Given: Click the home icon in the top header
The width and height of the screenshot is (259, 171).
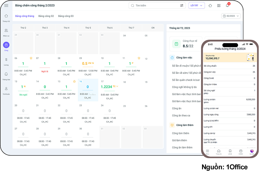Looking at the screenshot, I should pyautogui.click(x=210, y=6).
